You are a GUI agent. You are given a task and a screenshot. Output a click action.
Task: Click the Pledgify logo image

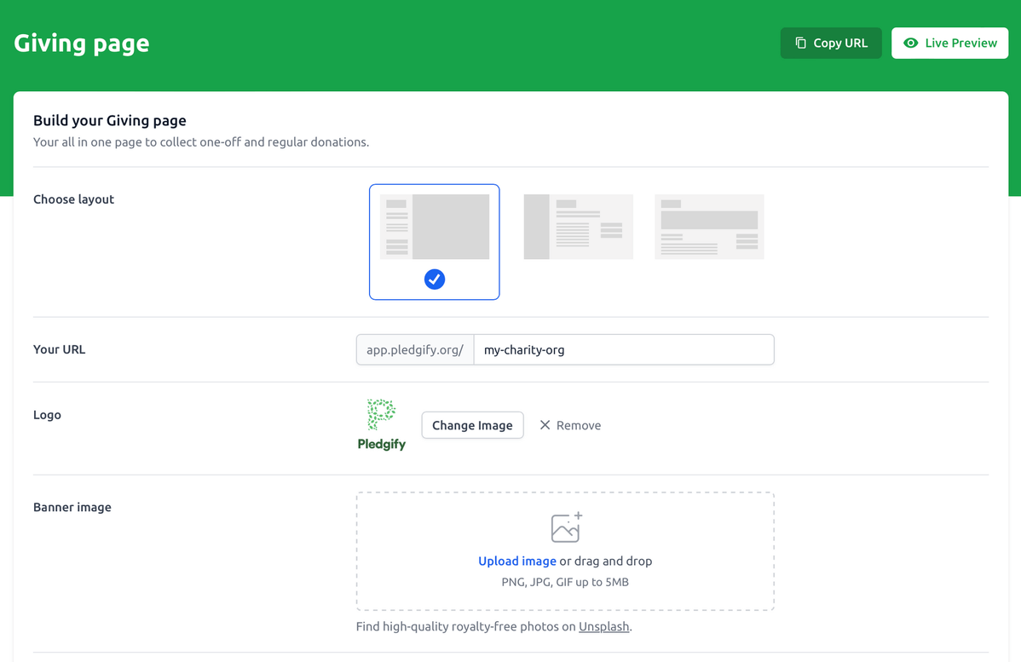(x=381, y=423)
